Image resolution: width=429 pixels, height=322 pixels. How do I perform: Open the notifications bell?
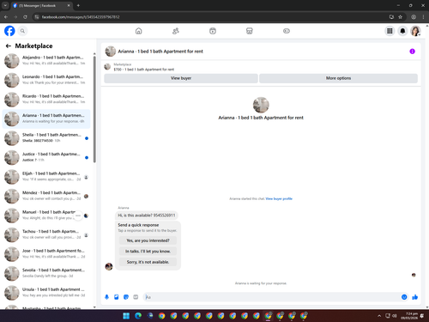coord(402,31)
